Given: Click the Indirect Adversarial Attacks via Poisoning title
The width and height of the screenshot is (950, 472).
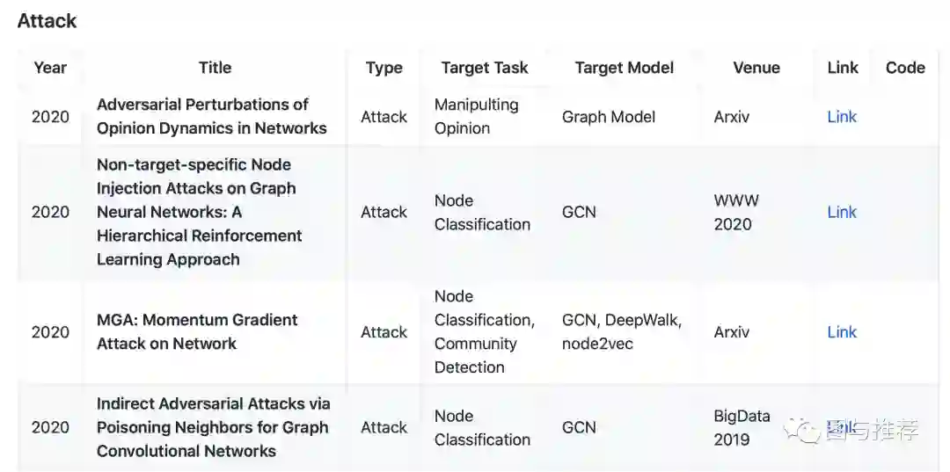Looking at the screenshot, I should tap(213, 427).
